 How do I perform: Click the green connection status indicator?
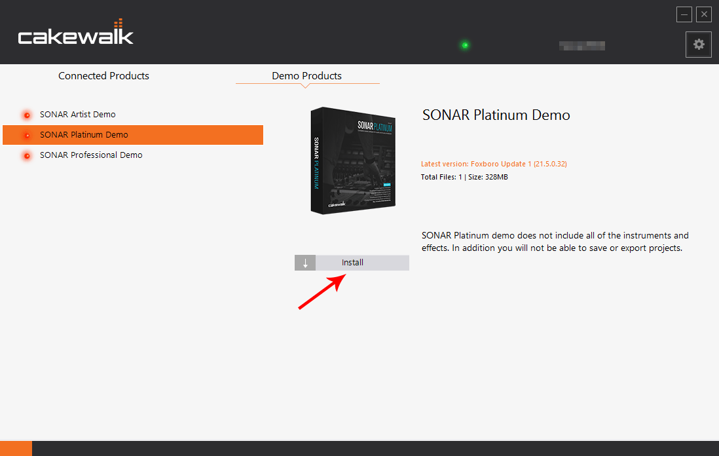point(465,45)
